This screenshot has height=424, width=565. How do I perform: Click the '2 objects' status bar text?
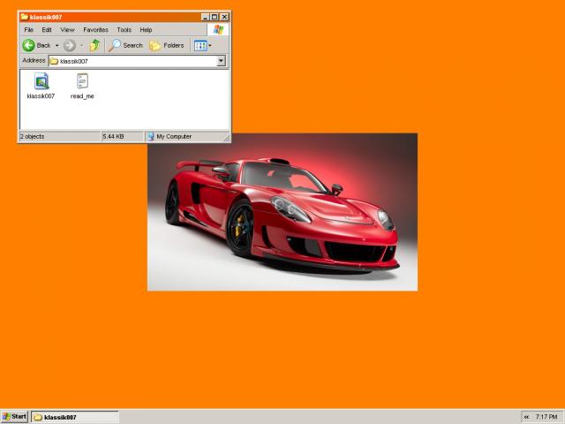tap(32, 137)
